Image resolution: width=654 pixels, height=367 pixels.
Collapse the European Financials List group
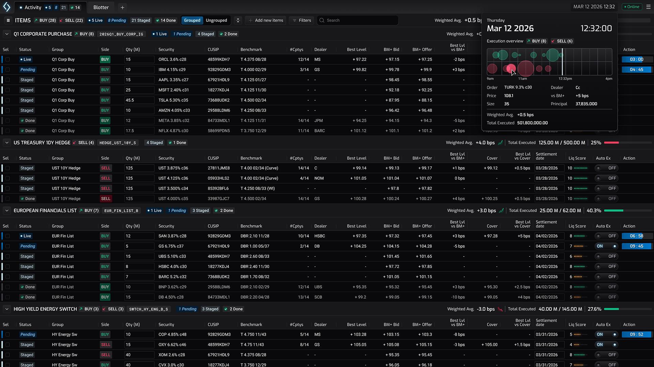(x=6, y=211)
